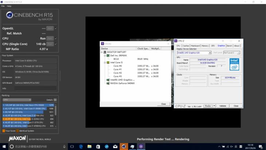This screenshot has height=150, width=266.
Task: Switch to the Bench tab in CPU-Z
Action: point(229,46)
